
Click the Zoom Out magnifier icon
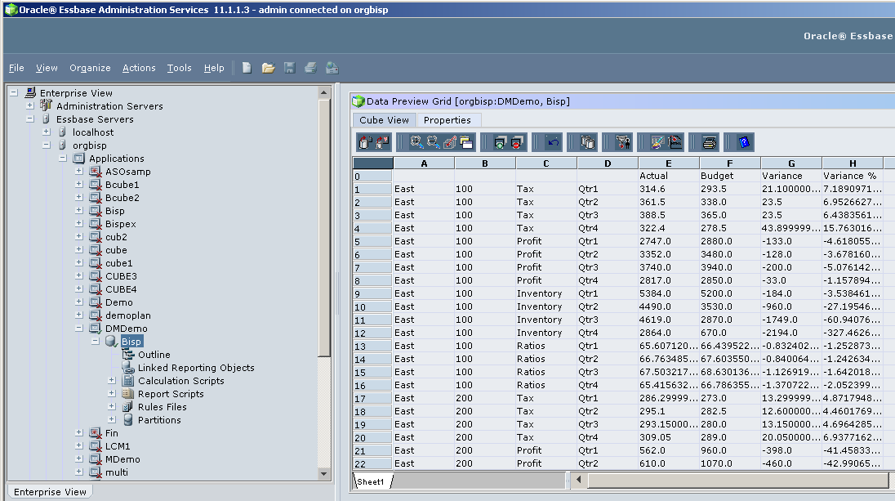434,142
